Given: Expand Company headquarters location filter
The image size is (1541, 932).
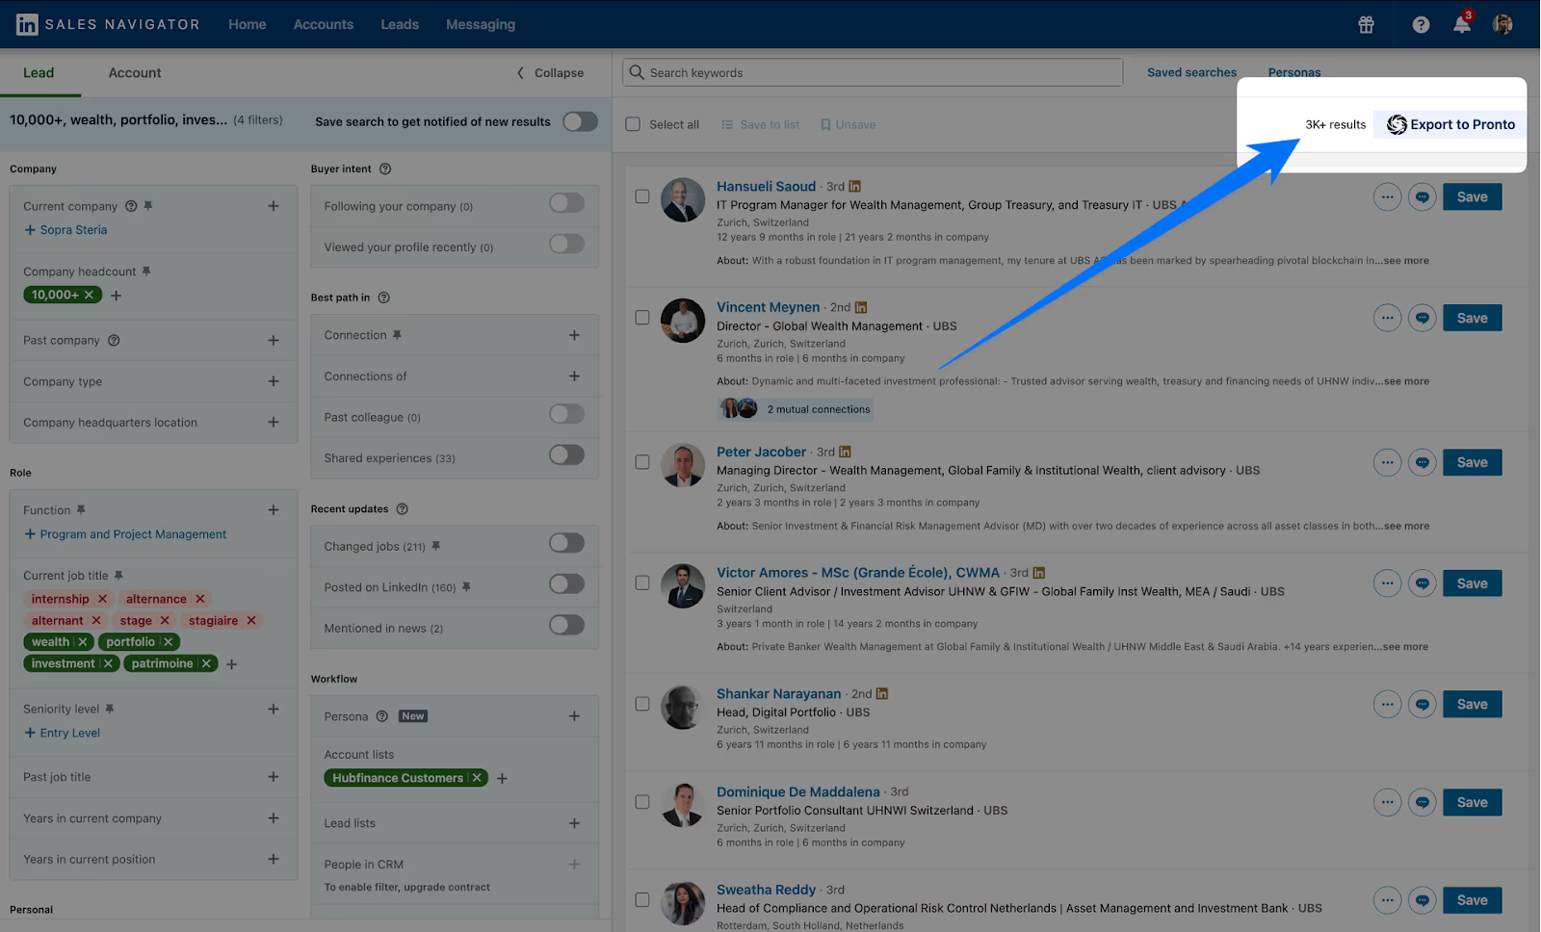Looking at the screenshot, I should coord(274,423).
